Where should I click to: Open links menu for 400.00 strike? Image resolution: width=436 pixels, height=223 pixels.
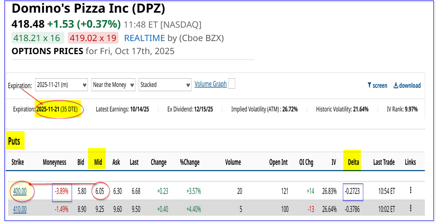coord(411,190)
